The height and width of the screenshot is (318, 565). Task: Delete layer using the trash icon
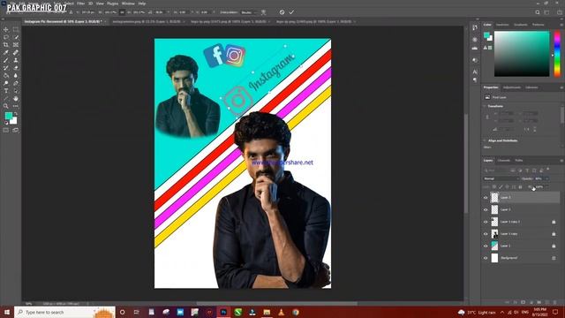point(555,302)
